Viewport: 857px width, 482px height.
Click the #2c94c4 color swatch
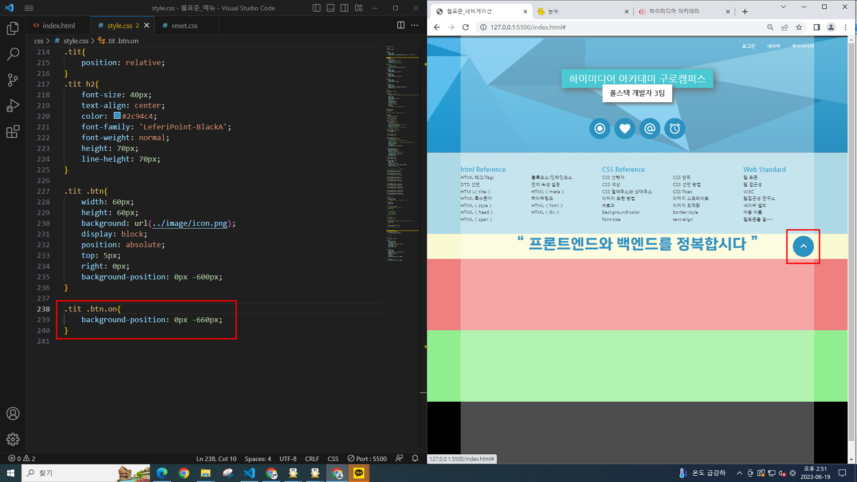[x=117, y=116]
